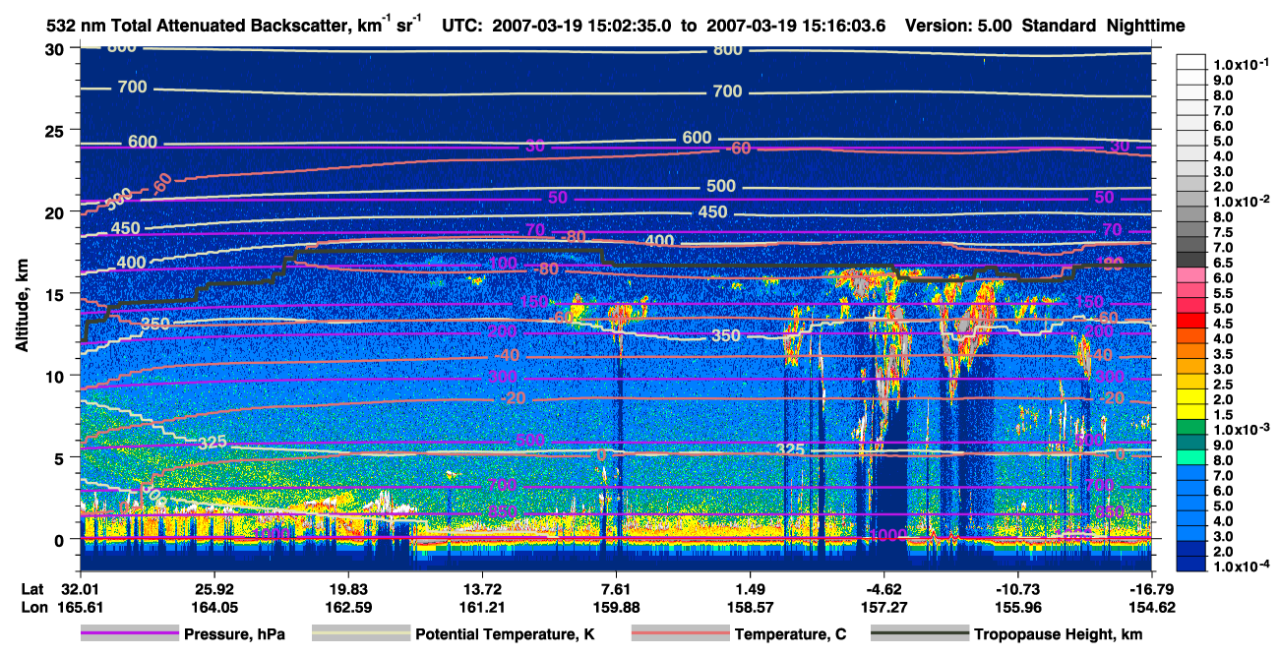Click the altitude tick label "10"
The width and height of the screenshot is (1279, 656).
pos(56,376)
